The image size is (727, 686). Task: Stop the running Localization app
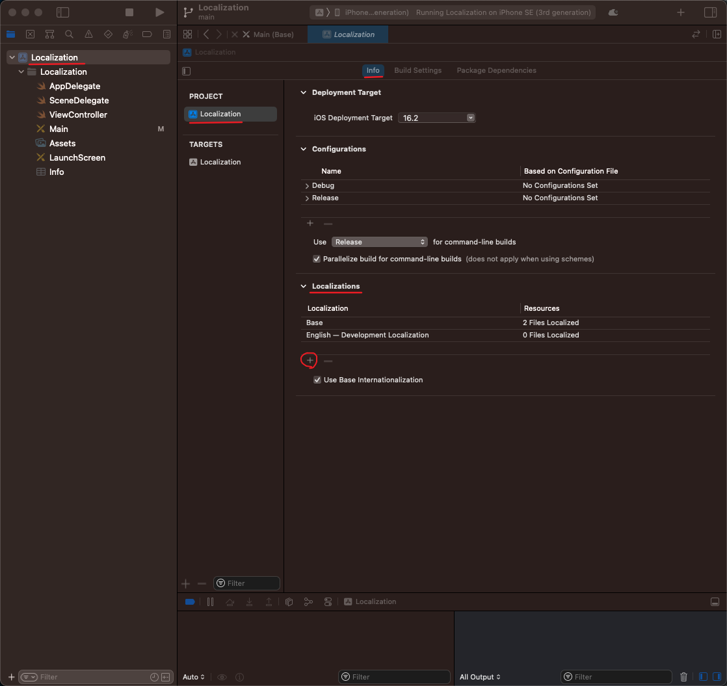(x=129, y=12)
